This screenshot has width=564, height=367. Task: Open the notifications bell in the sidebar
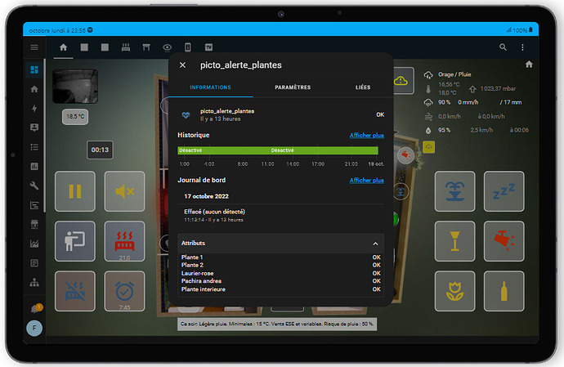34,307
